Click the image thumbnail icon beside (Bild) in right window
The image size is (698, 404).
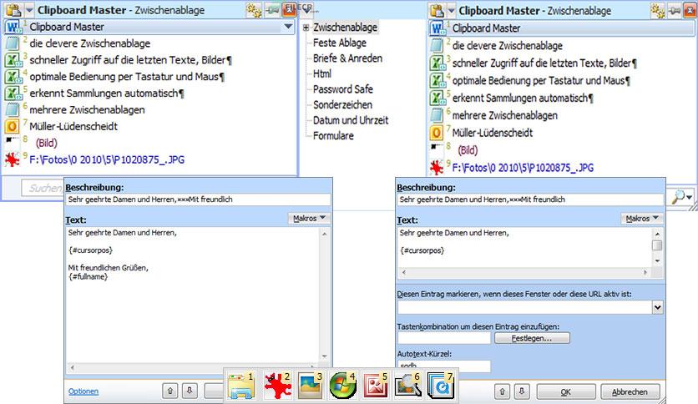pyautogui.click(x=438, y=146)
